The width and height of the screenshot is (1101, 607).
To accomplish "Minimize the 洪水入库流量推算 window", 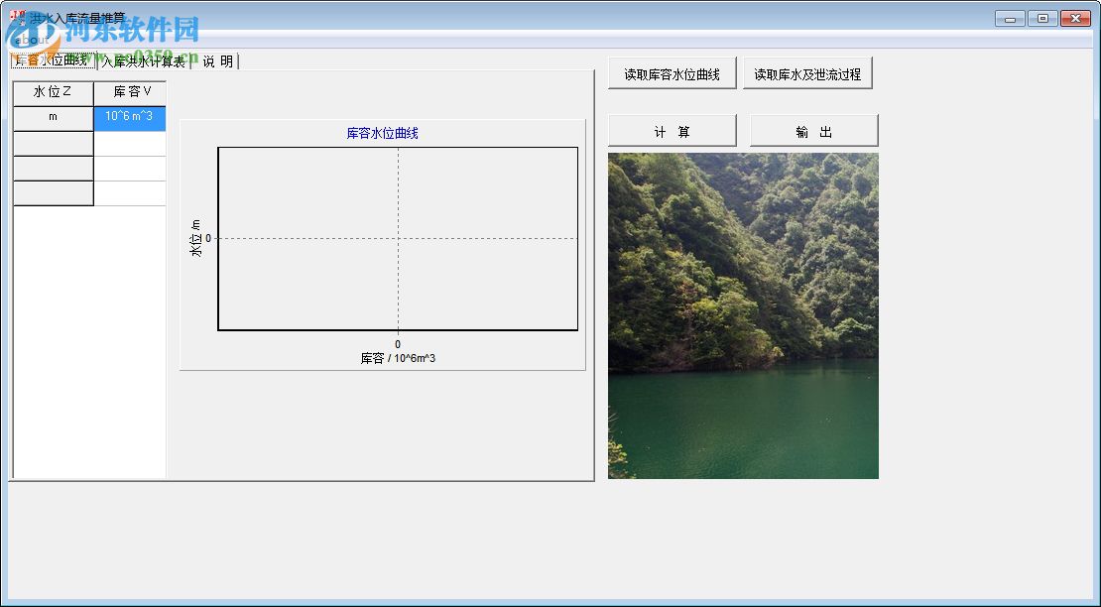I will coord(1009,17).
